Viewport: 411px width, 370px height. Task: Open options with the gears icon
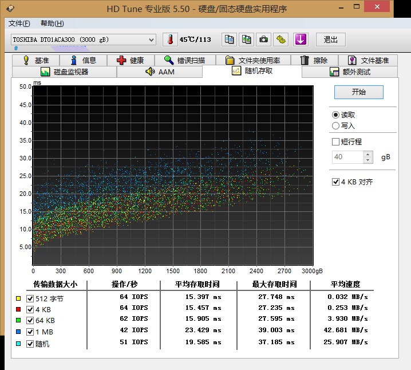(280, 40)
